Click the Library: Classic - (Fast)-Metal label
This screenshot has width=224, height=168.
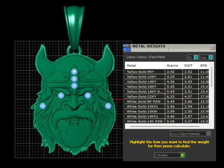(x=146, y=57)
